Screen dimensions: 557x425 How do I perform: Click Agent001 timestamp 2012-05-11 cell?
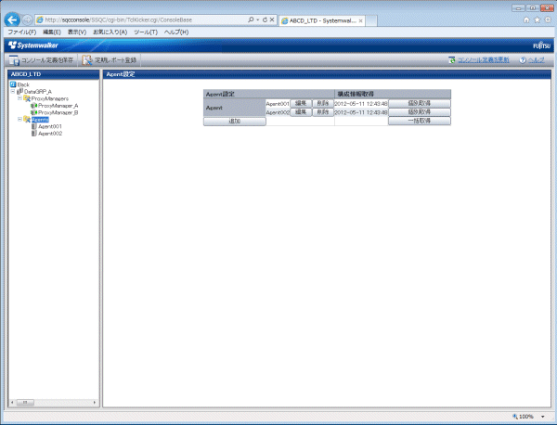click(361, 104)
